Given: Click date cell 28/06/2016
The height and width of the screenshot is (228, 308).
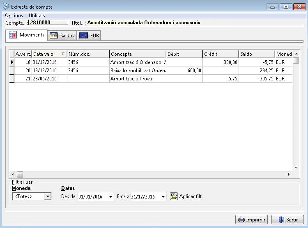Looking at the screenshot, I should pyautogui.click(x=49, y=79).
